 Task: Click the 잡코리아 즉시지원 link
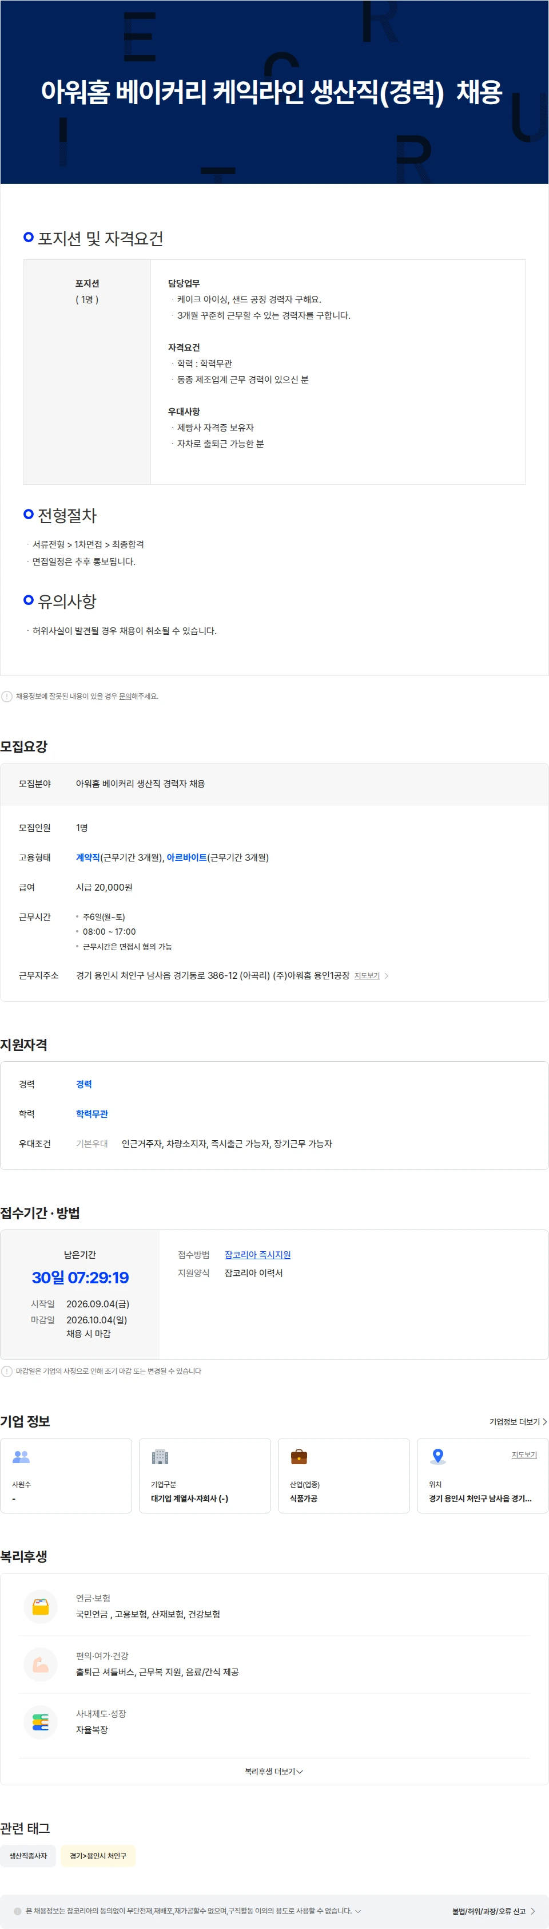coord(257,1254)
